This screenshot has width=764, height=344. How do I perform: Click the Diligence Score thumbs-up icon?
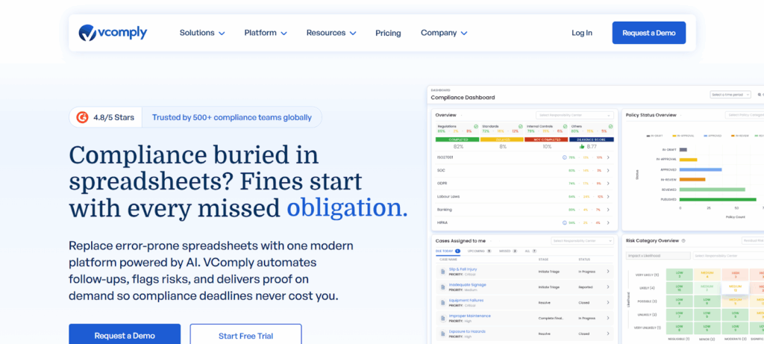click(x=581, y=147)
